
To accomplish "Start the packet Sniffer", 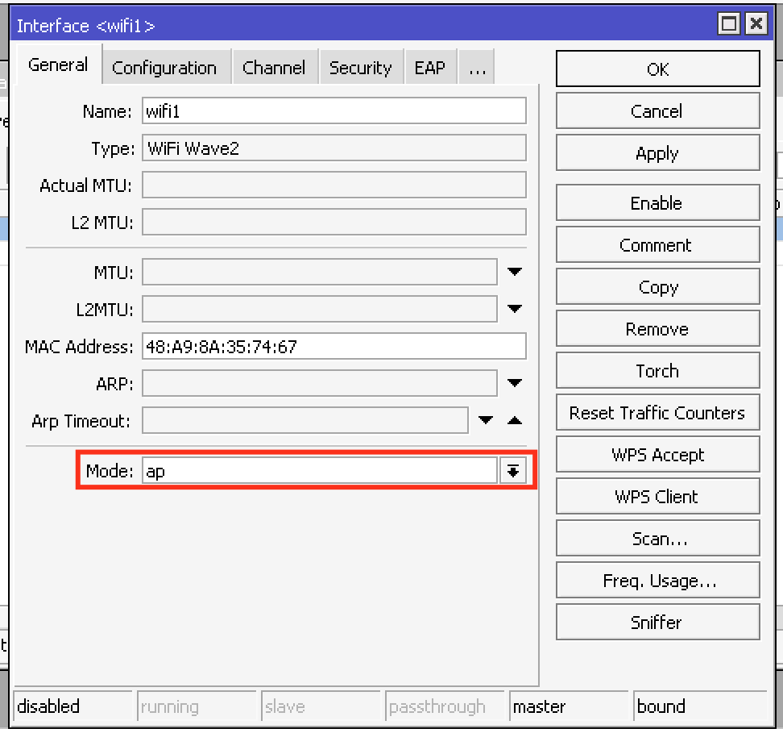I will (657, 622).
